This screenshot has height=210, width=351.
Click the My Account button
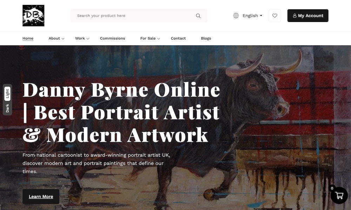point(308,16)
